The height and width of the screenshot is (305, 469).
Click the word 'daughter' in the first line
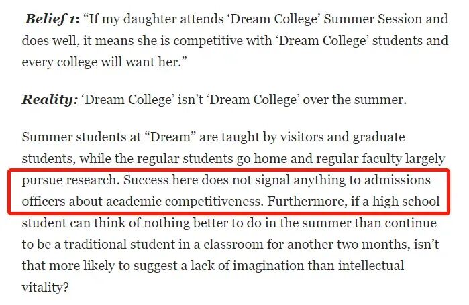[153, 19]
